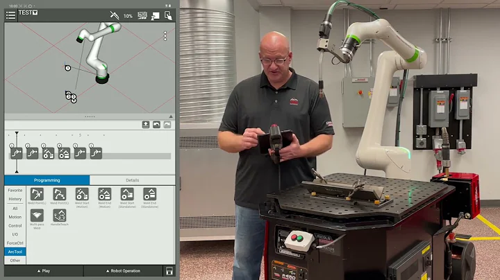The height and width of the screenshot is (280, 500).
Task: Open 3D view three-dot options menu
Action: pos(165,36)
